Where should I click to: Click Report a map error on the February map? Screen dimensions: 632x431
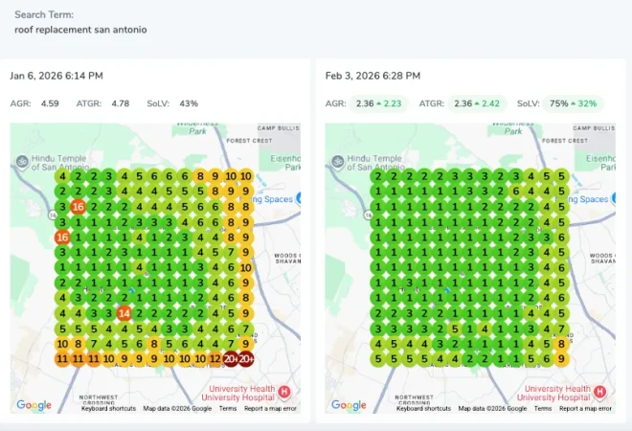coord(585,408)
